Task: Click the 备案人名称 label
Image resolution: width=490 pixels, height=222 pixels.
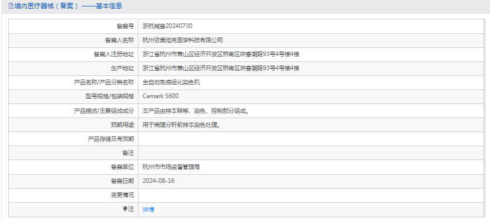Action: [x=119, y=40]
